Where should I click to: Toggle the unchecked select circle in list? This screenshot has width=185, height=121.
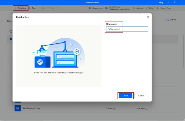(11, 31)
